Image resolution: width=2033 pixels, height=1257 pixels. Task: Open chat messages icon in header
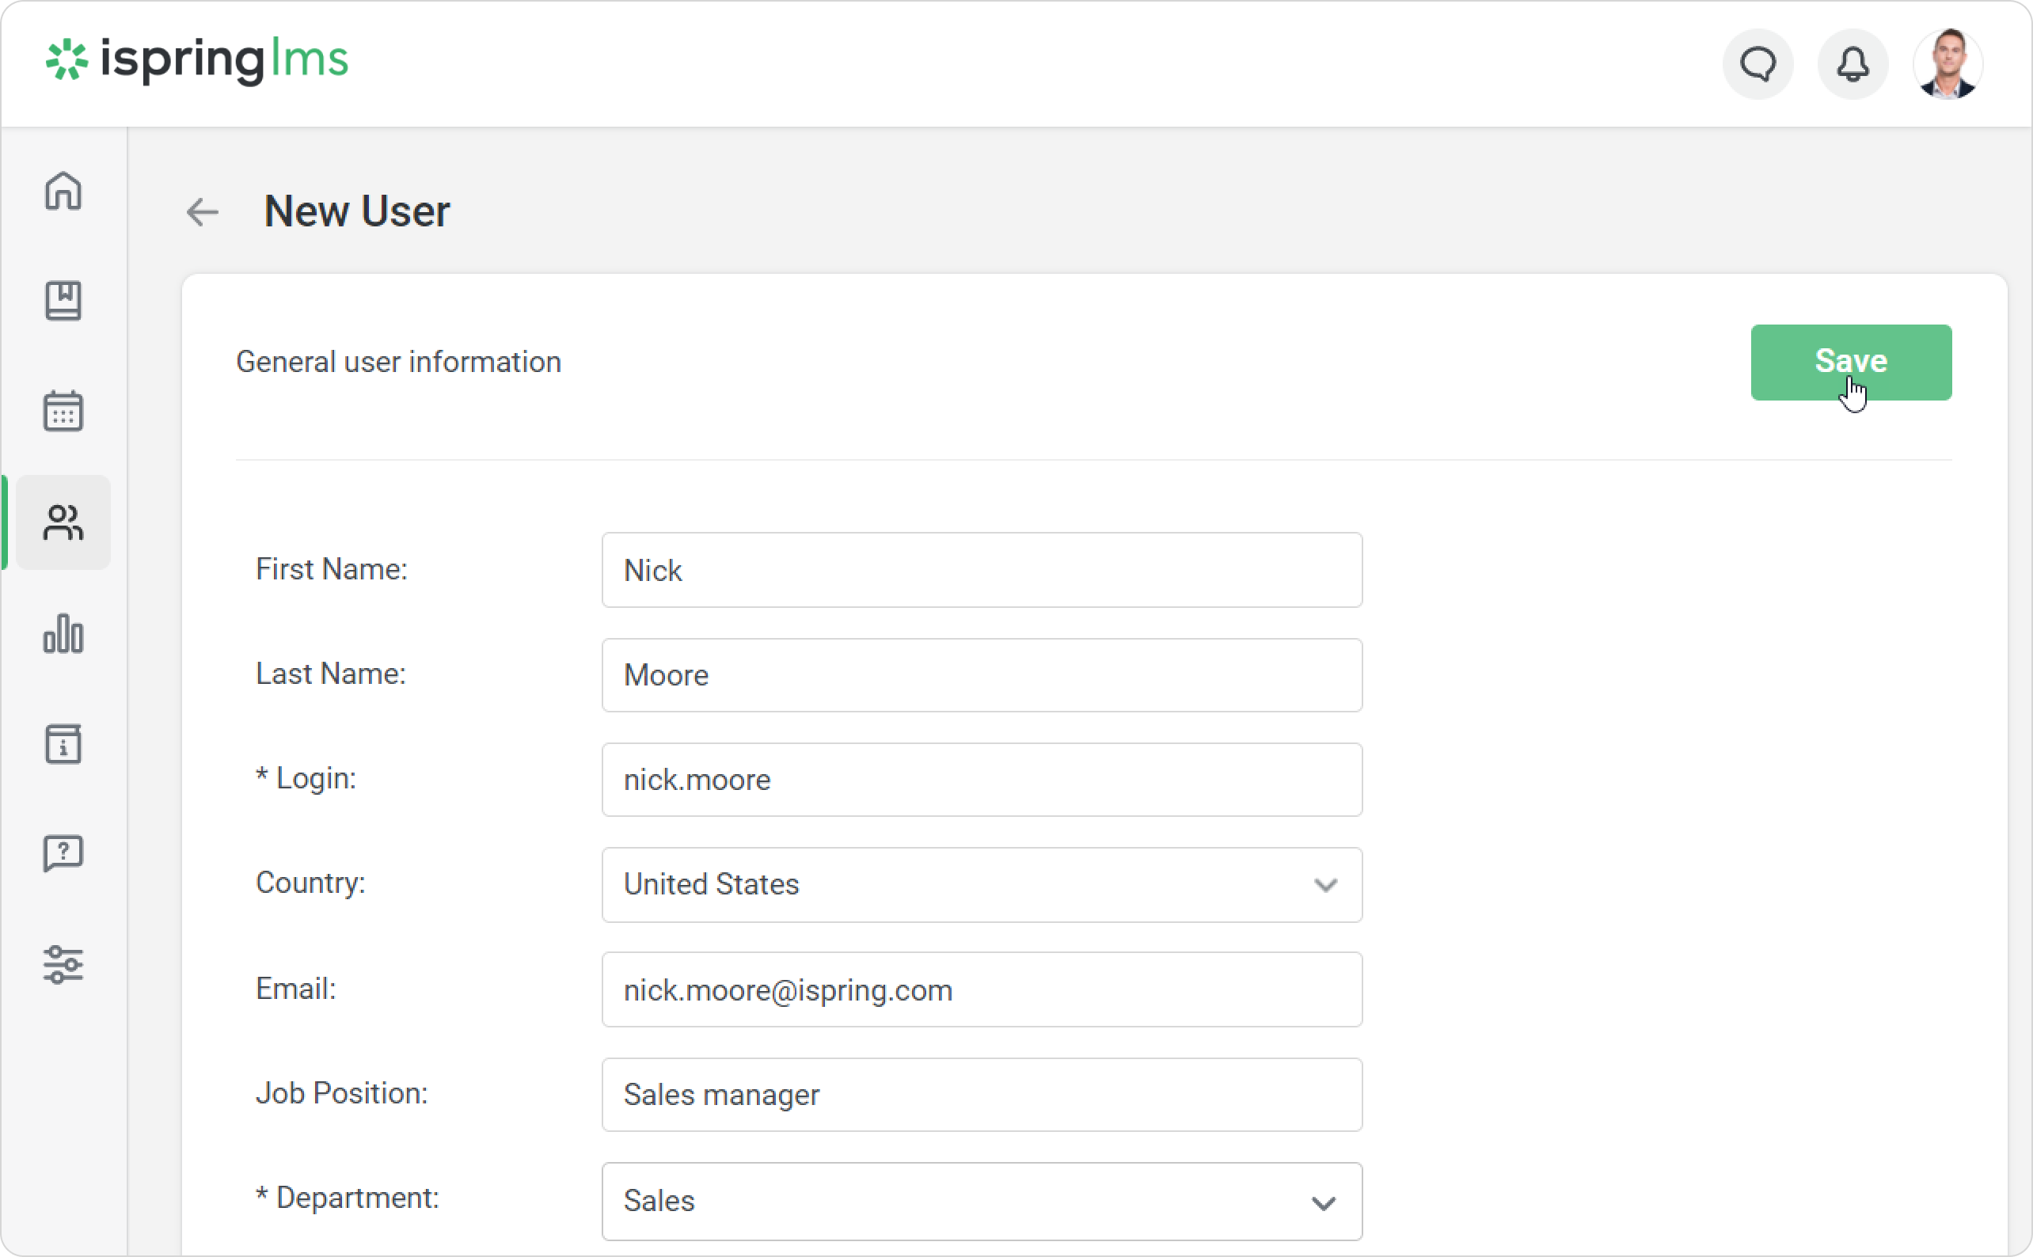pyautogui.click(x=1757, y=64)
